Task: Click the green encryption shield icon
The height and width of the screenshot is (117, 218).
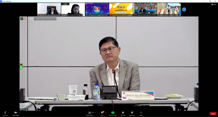Action: click(x=22, y=19)
